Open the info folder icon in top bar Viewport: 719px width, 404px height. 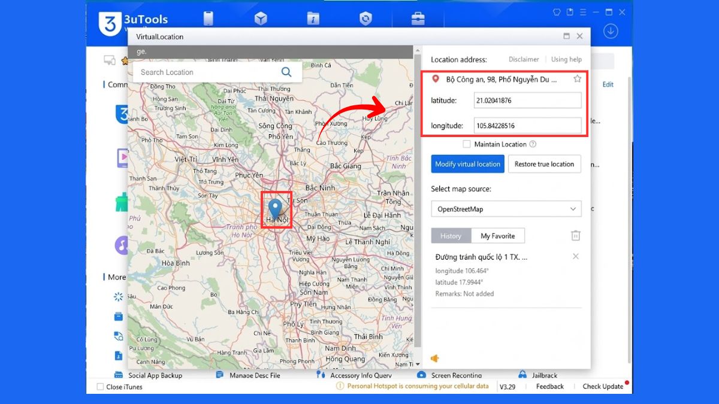(x=313, y=19)
